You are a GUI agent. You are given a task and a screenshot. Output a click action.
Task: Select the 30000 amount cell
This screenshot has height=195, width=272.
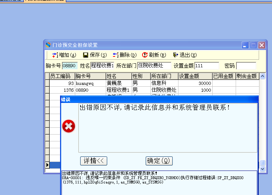tap(195, 83)
